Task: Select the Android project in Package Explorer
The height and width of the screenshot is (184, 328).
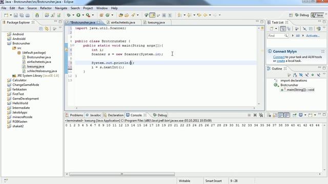Action: (x=18, y=34)
